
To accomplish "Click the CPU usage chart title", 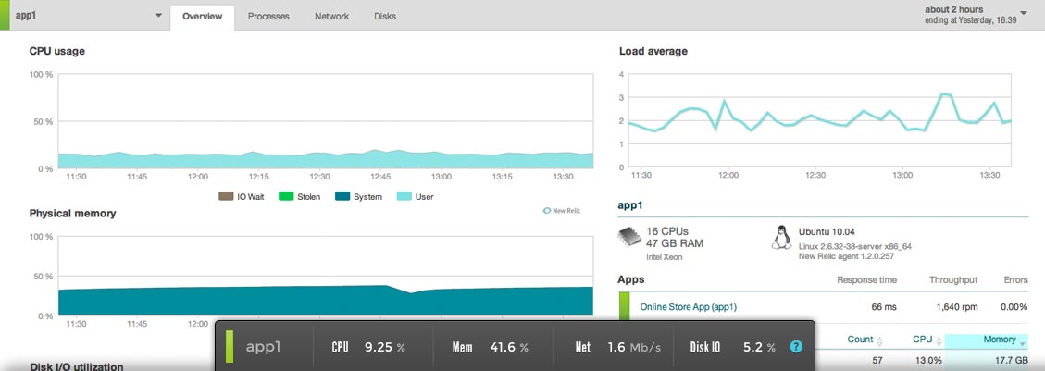I will pyautogui.click(x=56, y=51).
